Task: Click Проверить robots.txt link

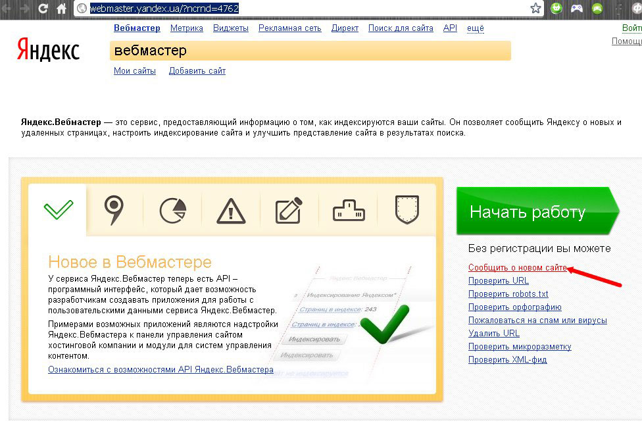Action: click(x=508, y=293)
